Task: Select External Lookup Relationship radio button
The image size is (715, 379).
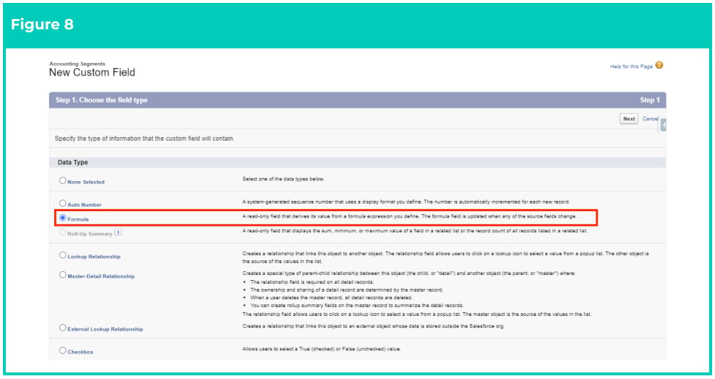Action: [x=62, y=328]
